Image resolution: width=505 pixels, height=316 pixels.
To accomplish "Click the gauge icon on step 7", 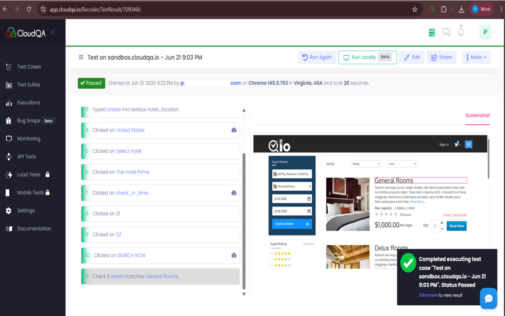I will [x=234, y=193].
